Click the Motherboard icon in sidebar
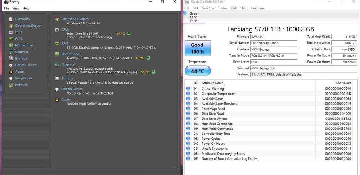This screenshot has width=360, height=175. (10, 45)
